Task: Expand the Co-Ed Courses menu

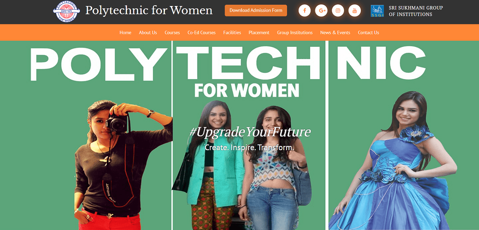Action: click(202, 33)
